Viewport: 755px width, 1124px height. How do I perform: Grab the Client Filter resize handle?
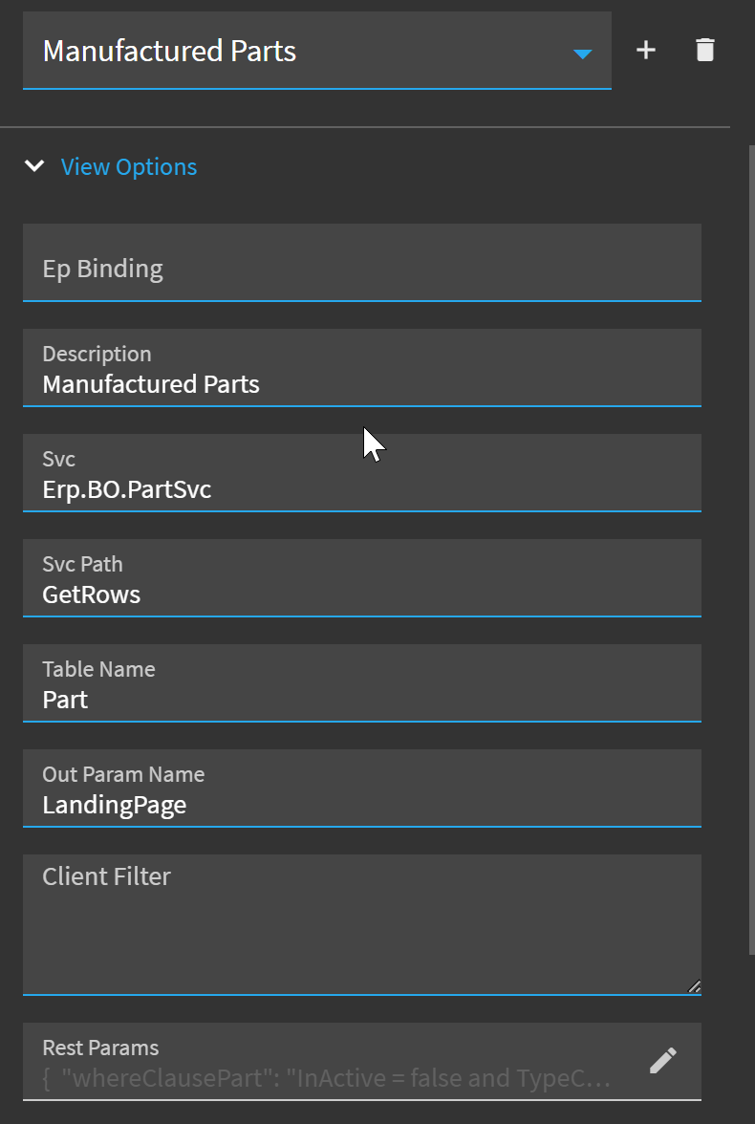(694, 986)
